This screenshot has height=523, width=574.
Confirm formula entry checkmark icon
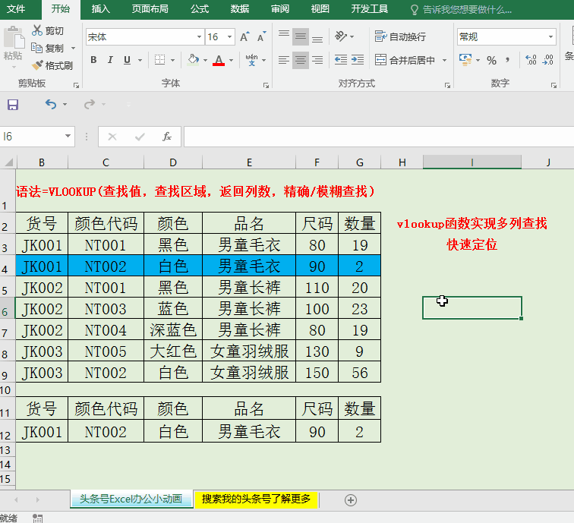click(140, 137)
